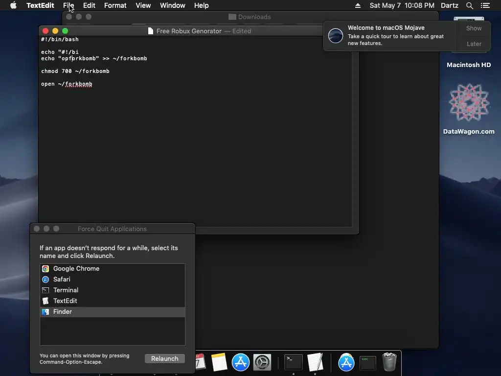Open Notification Center list icon
Screen dimensions: 501x376
tap(485, 5)
